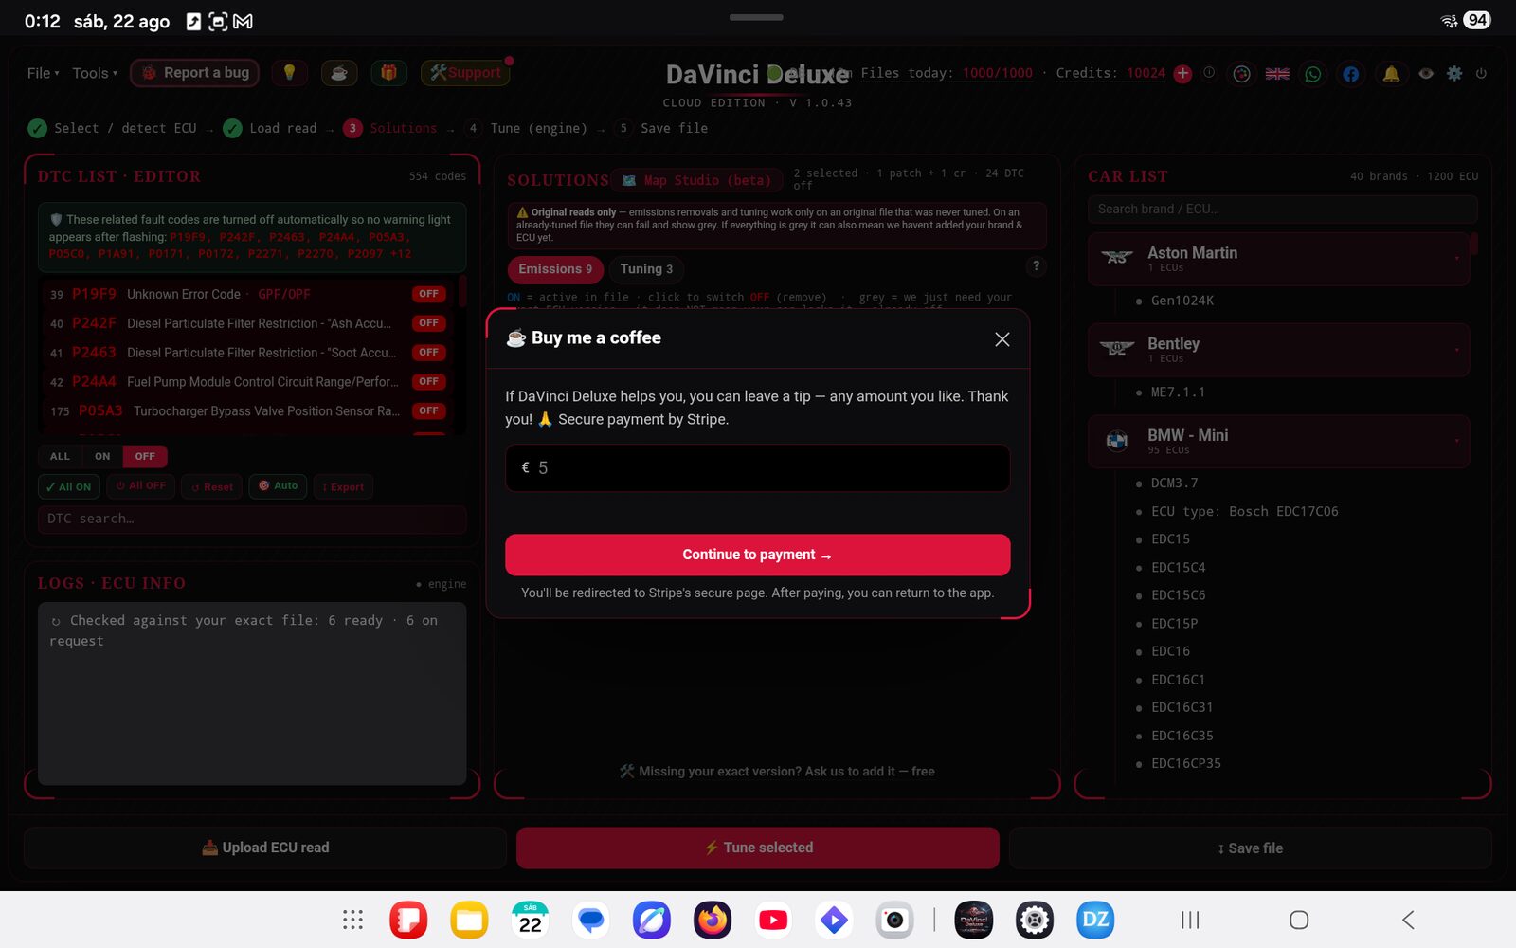
Task: Switch to the Tuning 3 tab
Action: pyautogui.click(x=646, y=269)
